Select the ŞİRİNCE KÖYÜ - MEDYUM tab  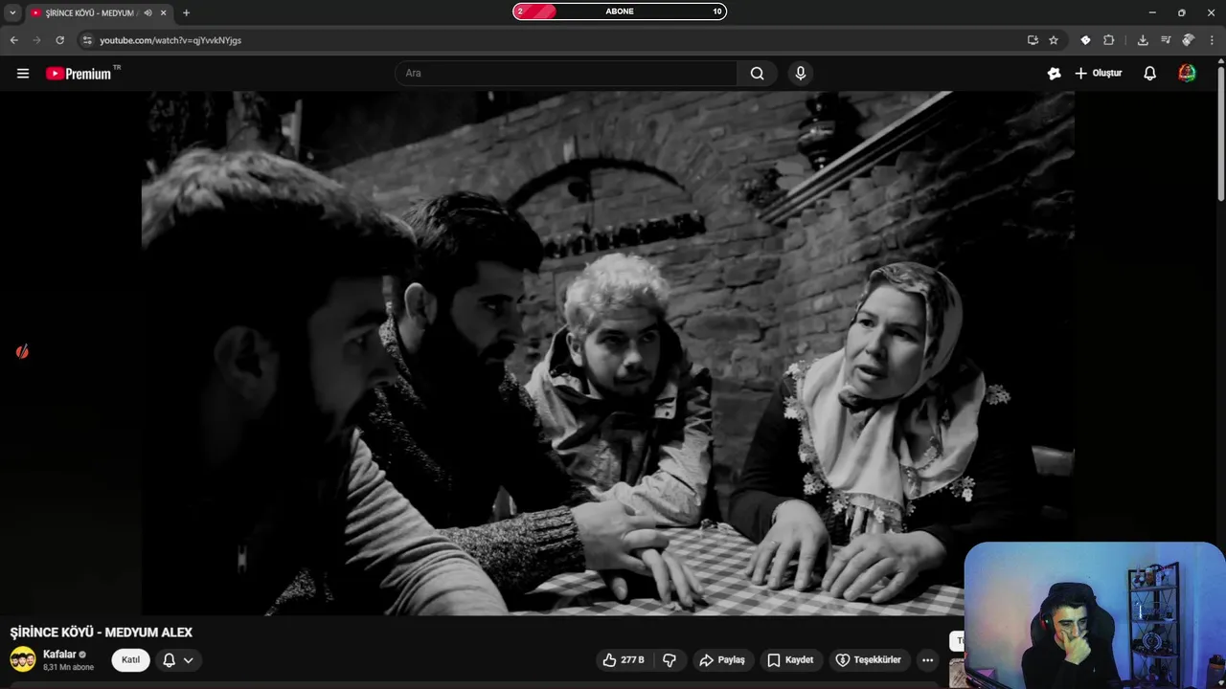click(x=91, y=12)
